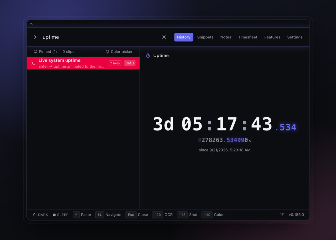Select the 278263.534990 seconds value
The width and height of the screenshot is (336, 240).
point(225,140)
